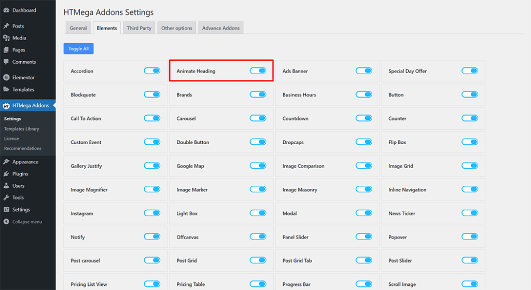Toggle the Popover switch
This screenshot has height=290, width=531.
470,237
